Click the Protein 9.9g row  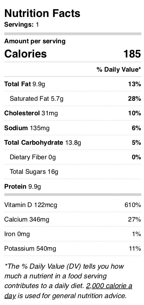(73, 186)
